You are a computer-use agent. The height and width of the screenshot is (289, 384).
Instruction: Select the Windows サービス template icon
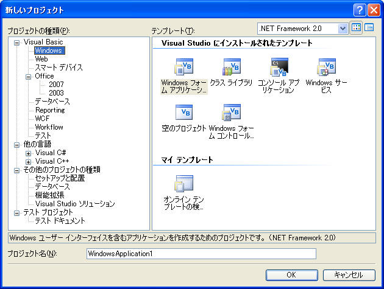tap(327, 66)
